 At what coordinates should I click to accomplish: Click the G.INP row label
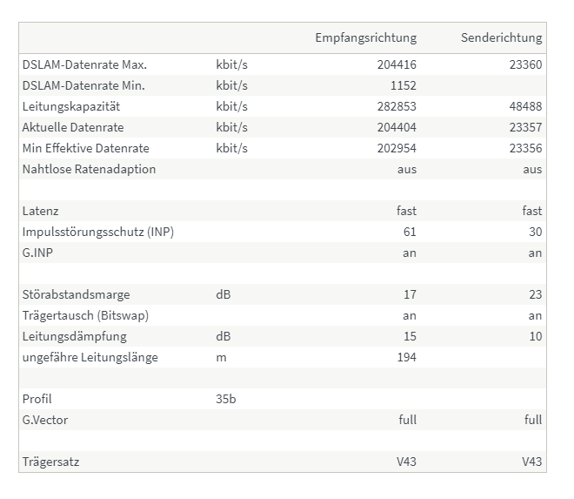[x=37, y=253]
